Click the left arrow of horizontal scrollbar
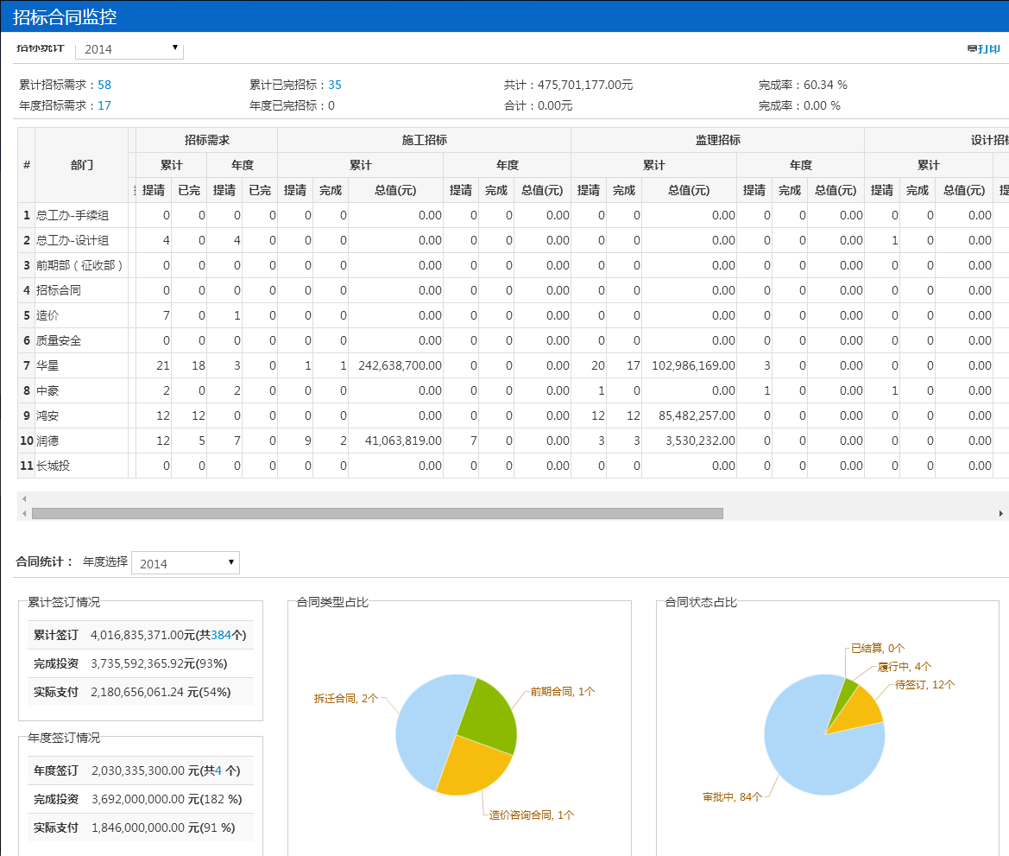Screen dimensions: 1009x856 (24, 513)
